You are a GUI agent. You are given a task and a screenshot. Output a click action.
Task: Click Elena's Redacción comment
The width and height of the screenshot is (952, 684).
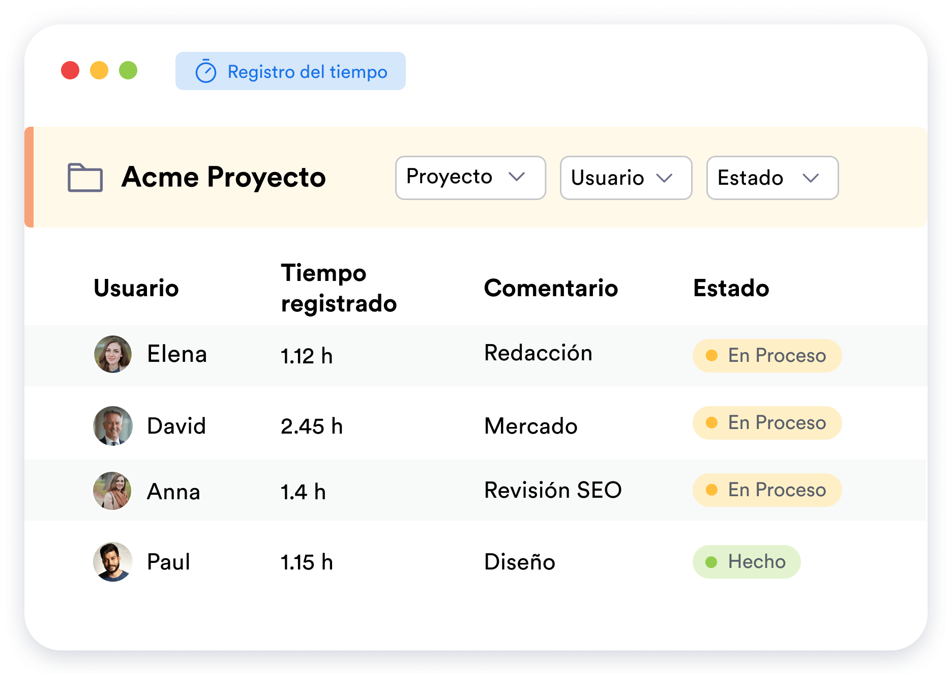pyautogui.click(x=539, y=352)
